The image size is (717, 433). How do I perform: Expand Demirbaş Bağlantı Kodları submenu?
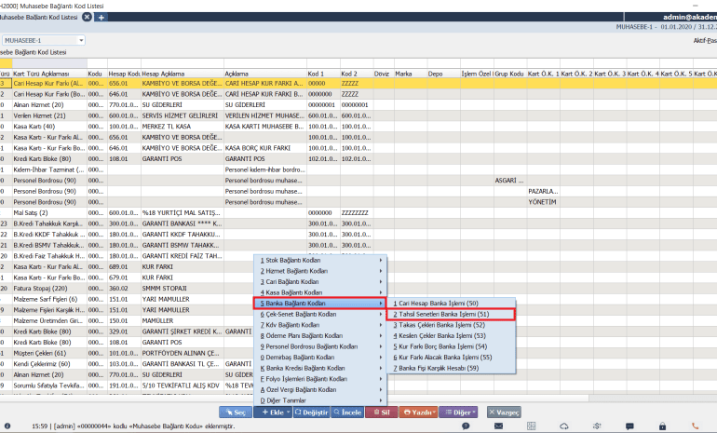(320, 357)
